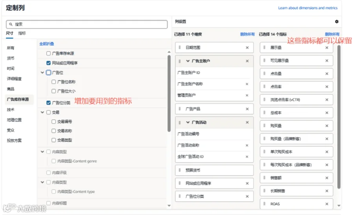Remove 广告活动名称 with its X
Viewport: 353px width, 215px height.
point(247,146)
